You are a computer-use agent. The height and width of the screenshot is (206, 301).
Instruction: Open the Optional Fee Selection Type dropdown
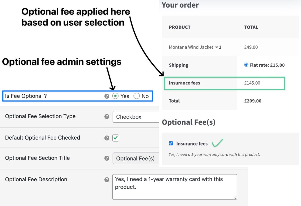[135, 117]
